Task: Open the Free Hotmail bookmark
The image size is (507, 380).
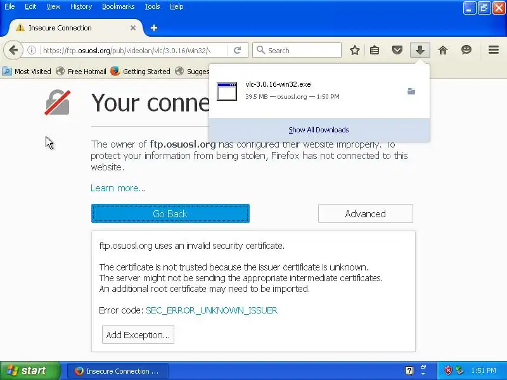Action: click(x=81, y=72)
